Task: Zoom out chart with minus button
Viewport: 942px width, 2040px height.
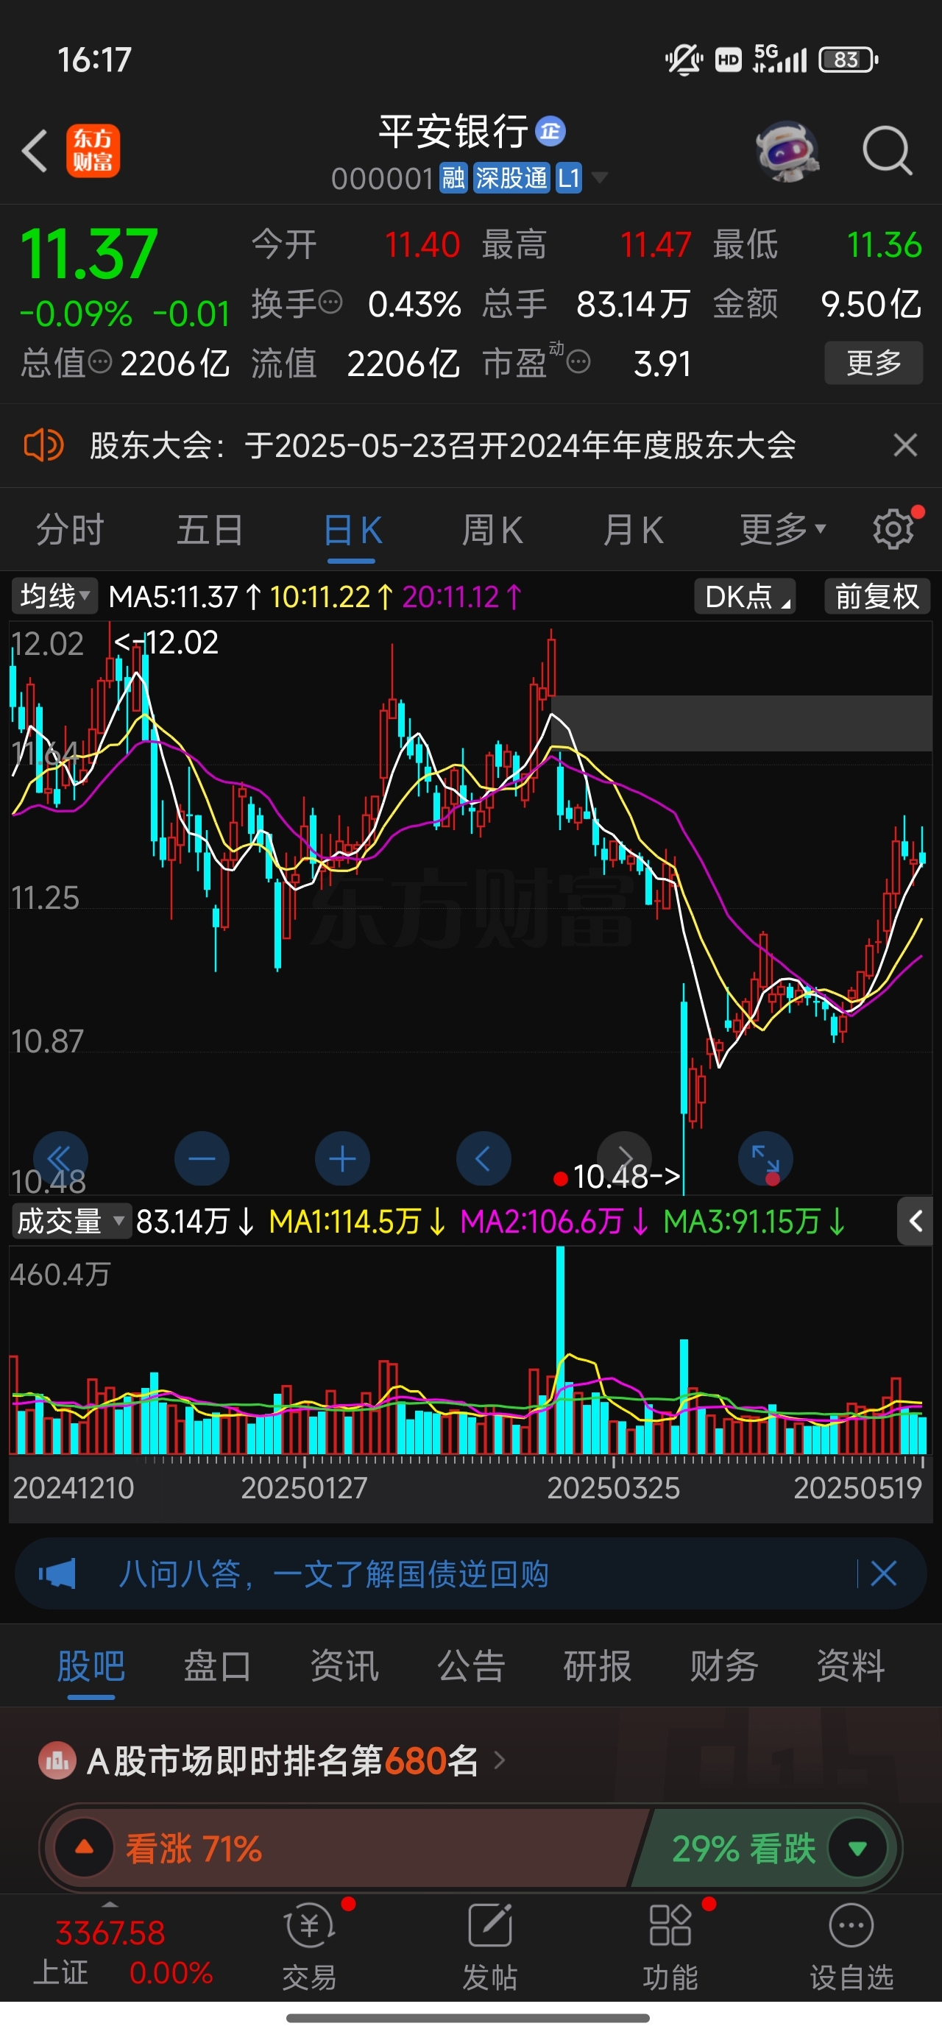Action: (202, 1159)
